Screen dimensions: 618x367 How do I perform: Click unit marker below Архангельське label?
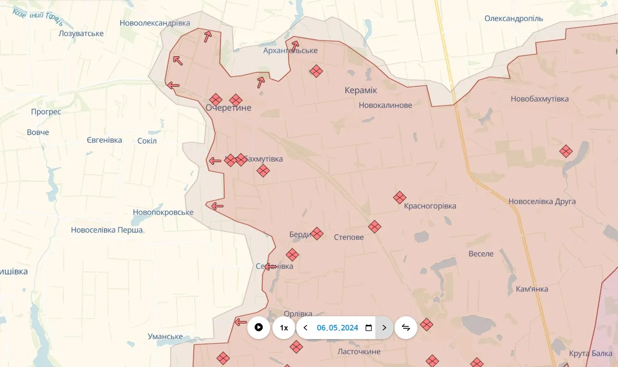point(316,71)
